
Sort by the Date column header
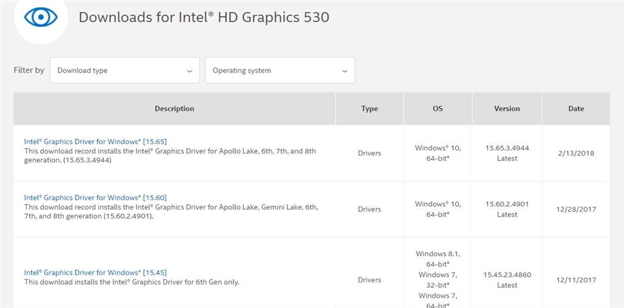pyautogui.click(x=576, y=109)
